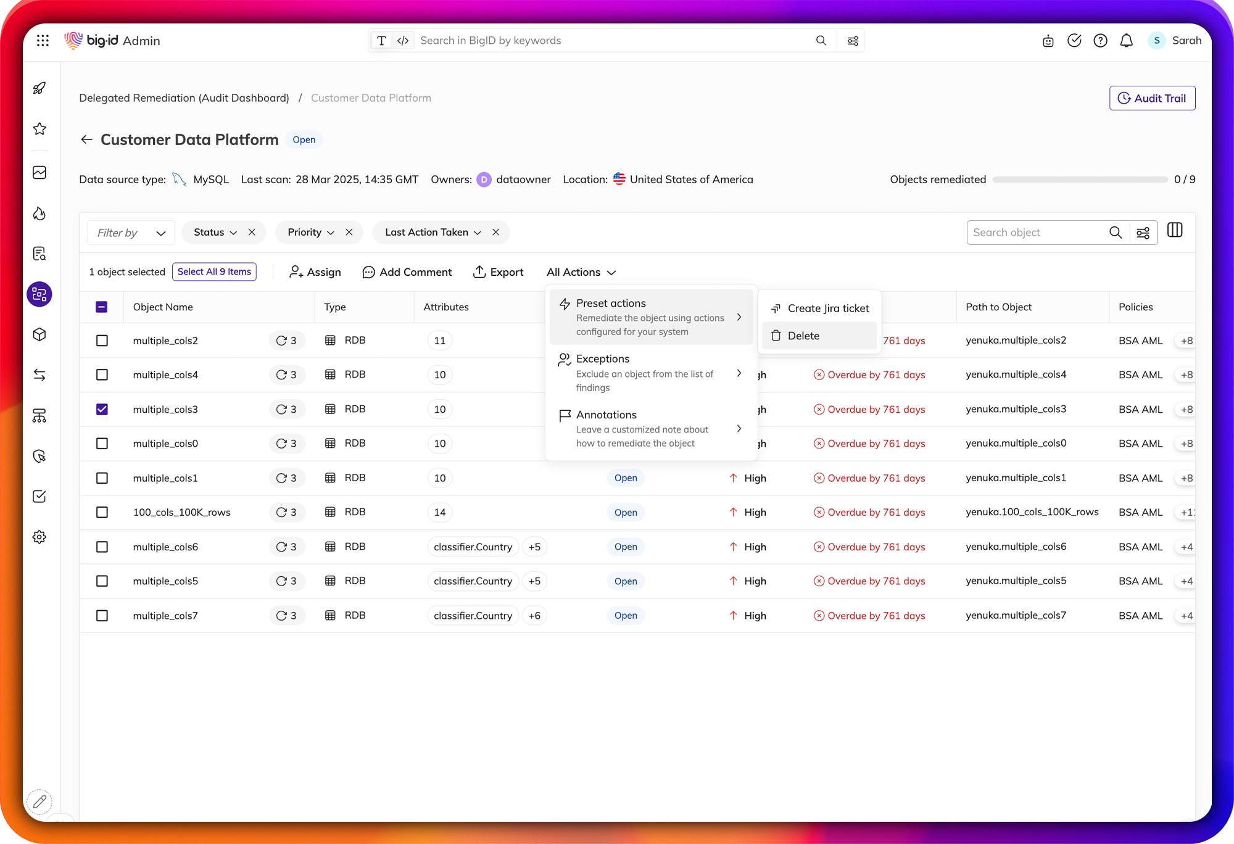
Task: Click the rocket icon in sidebar
Action: [x=39, y=88]
